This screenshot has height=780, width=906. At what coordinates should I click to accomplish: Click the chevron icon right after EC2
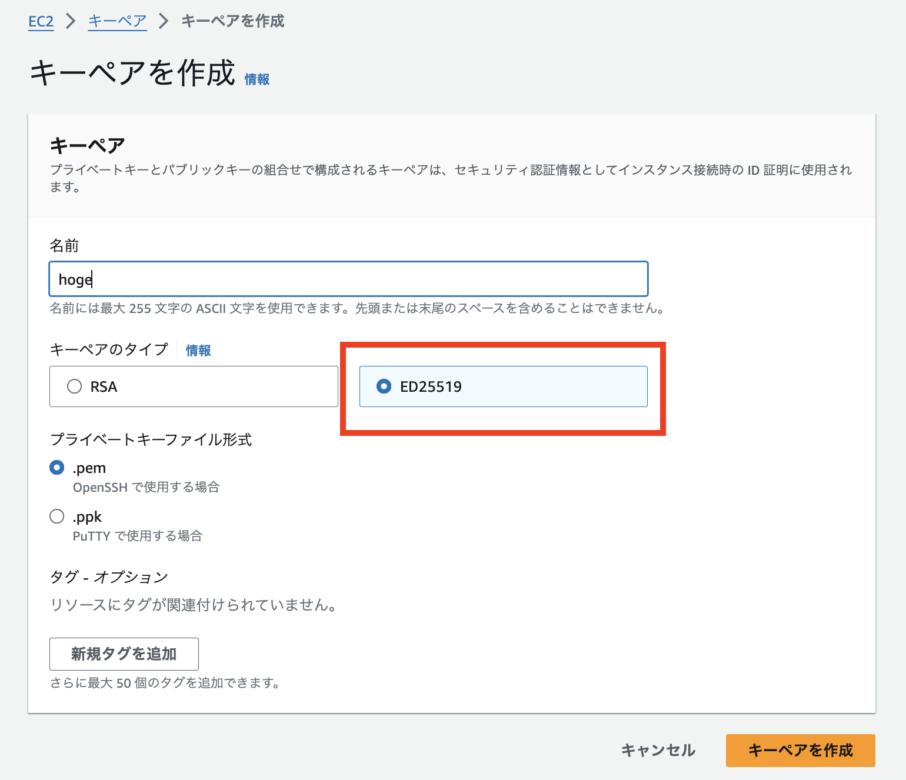tap(71, 22)
